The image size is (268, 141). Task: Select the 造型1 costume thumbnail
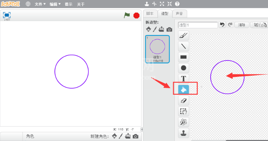click(158, 49)
